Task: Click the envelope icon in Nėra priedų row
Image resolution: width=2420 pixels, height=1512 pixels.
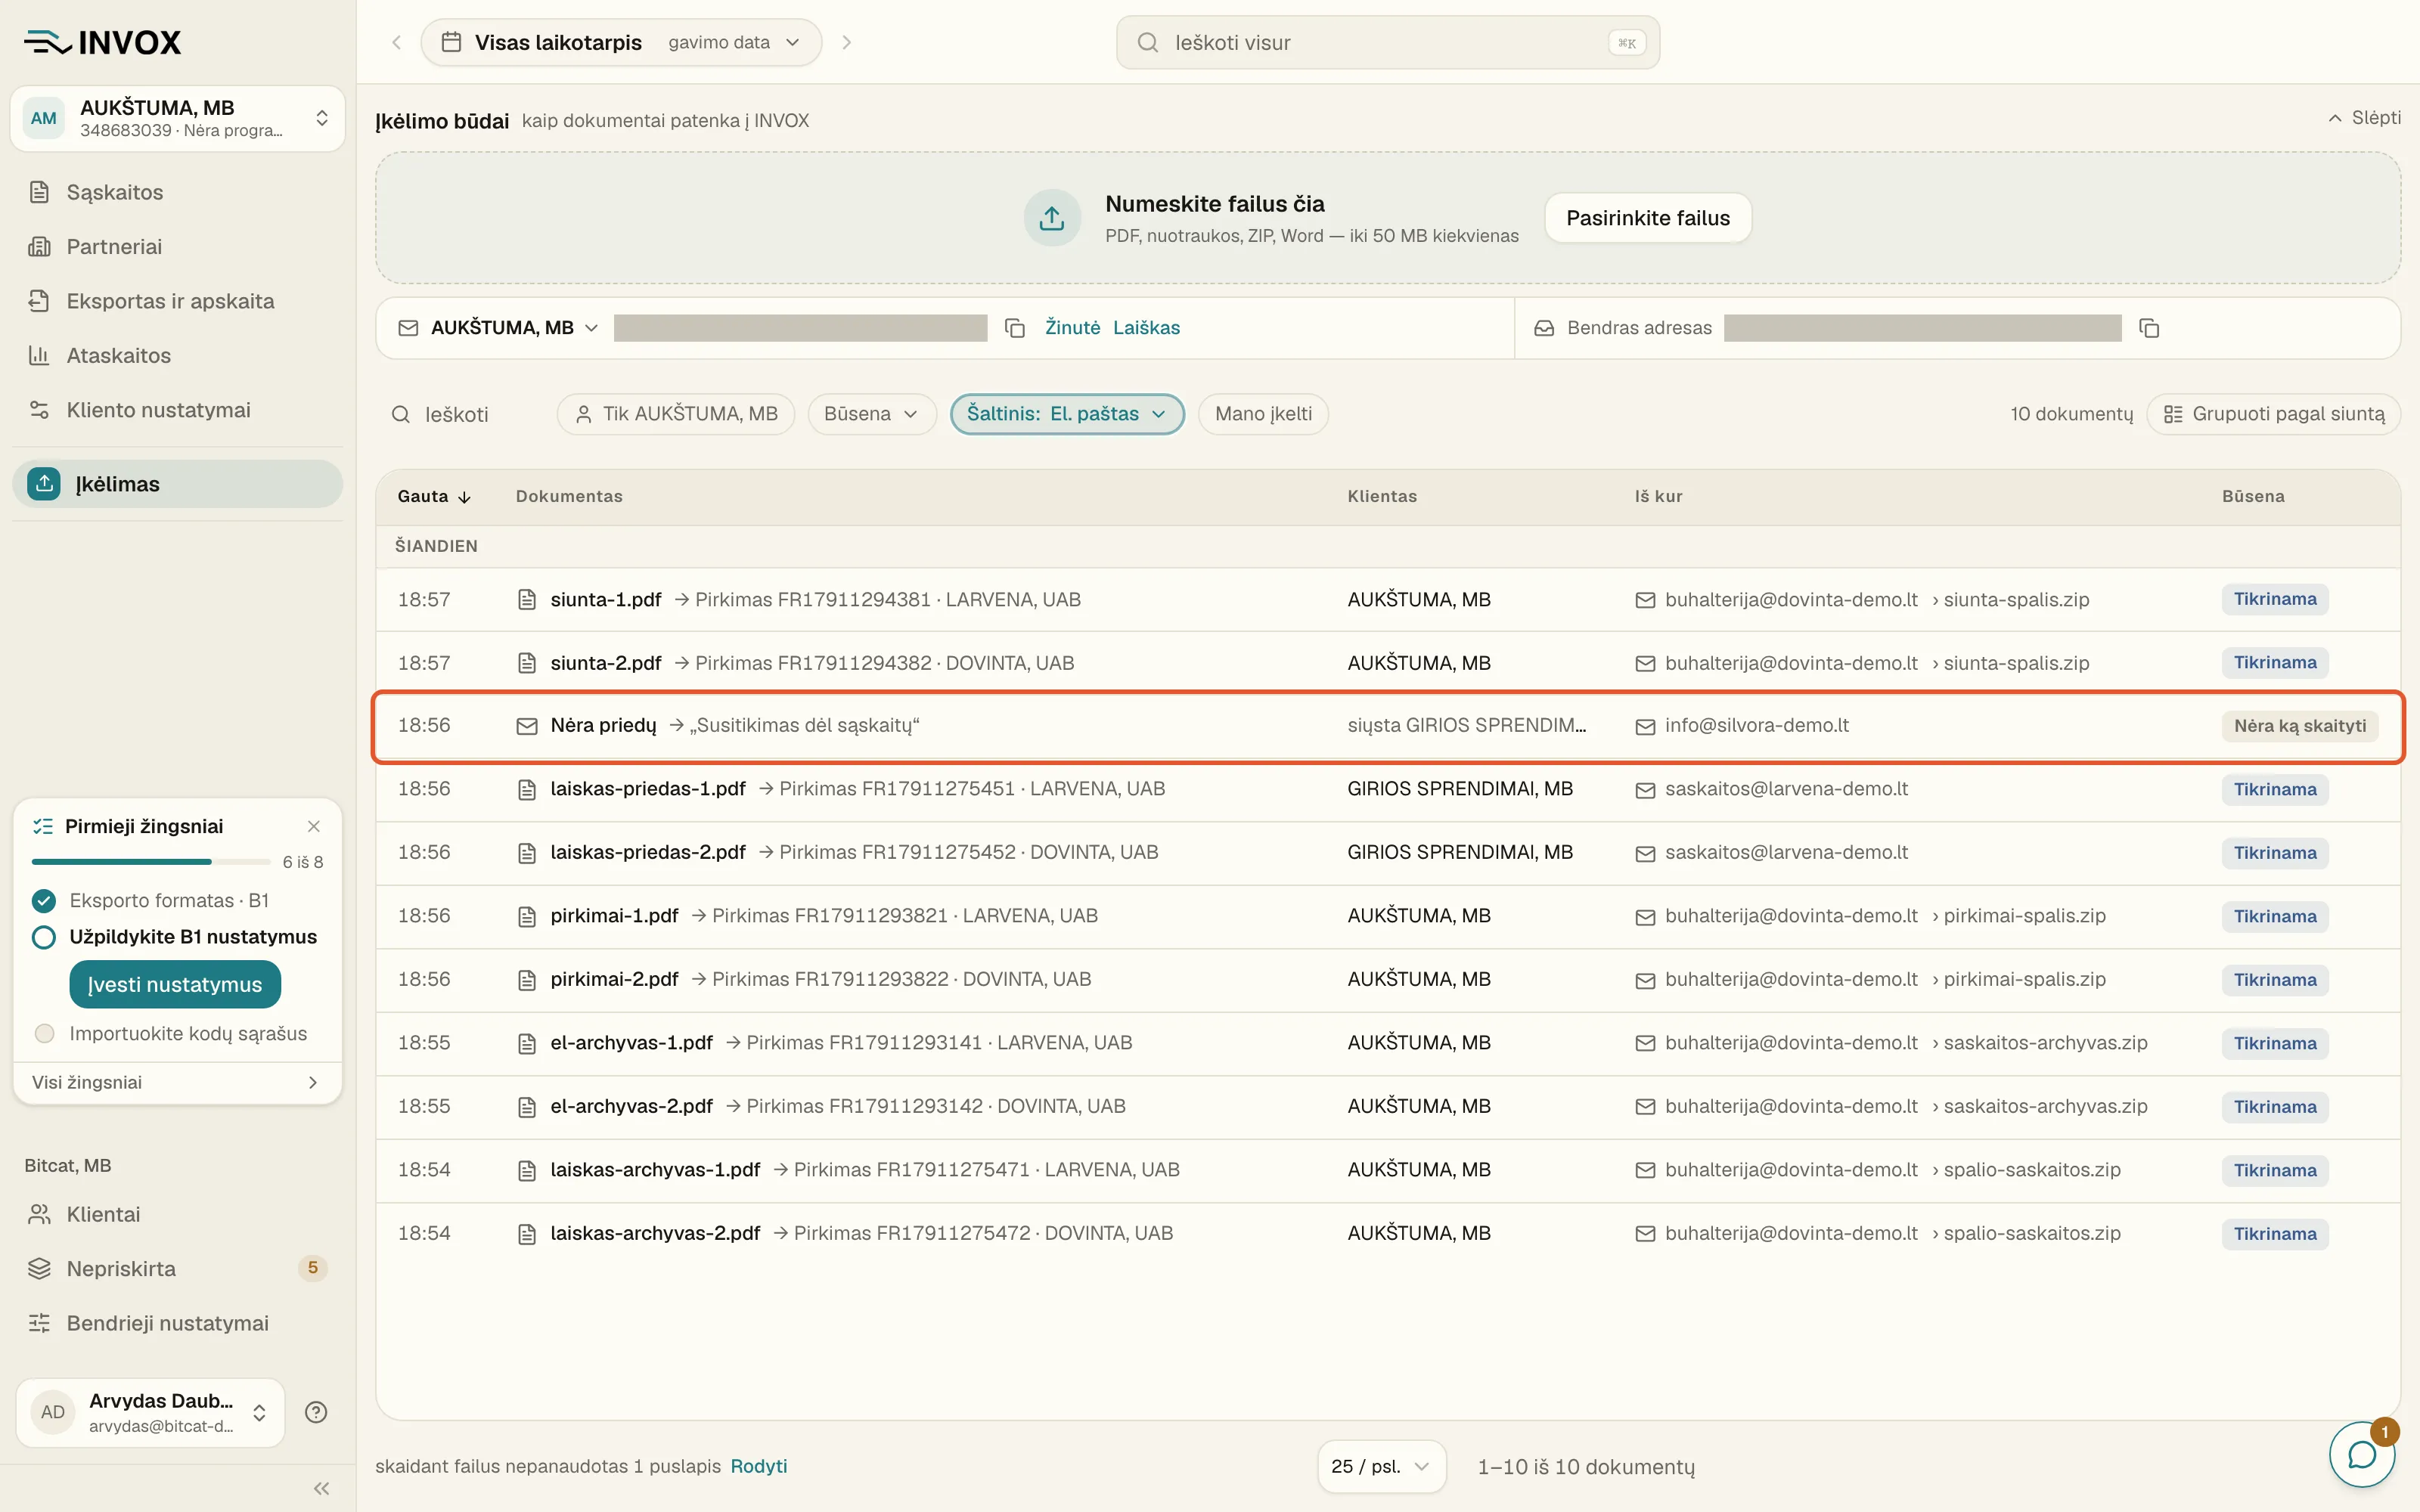Action: 527,726
